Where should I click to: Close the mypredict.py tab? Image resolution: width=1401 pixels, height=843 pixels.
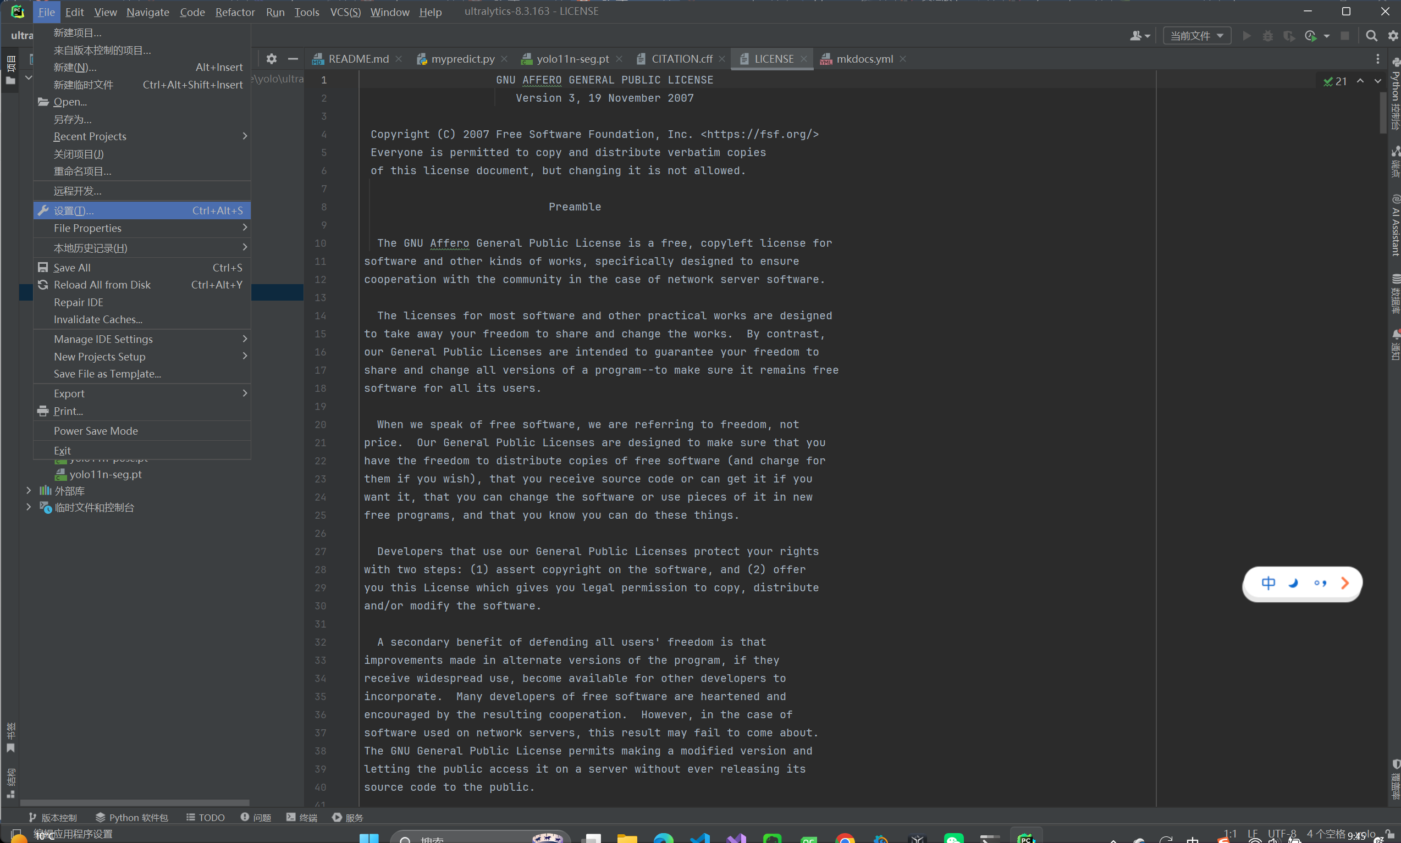click(504, 59)
